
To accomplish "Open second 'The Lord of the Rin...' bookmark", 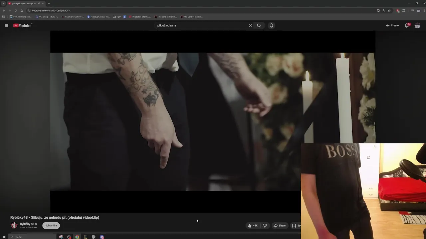I will [191, 17].
